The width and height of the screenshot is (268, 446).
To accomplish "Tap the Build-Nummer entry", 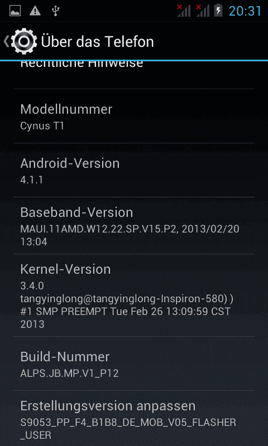I will pyautogui.click(x=134, y=363).
